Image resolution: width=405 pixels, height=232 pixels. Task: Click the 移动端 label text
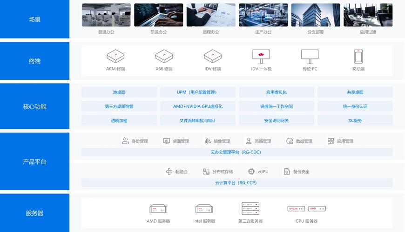point(358,69)
